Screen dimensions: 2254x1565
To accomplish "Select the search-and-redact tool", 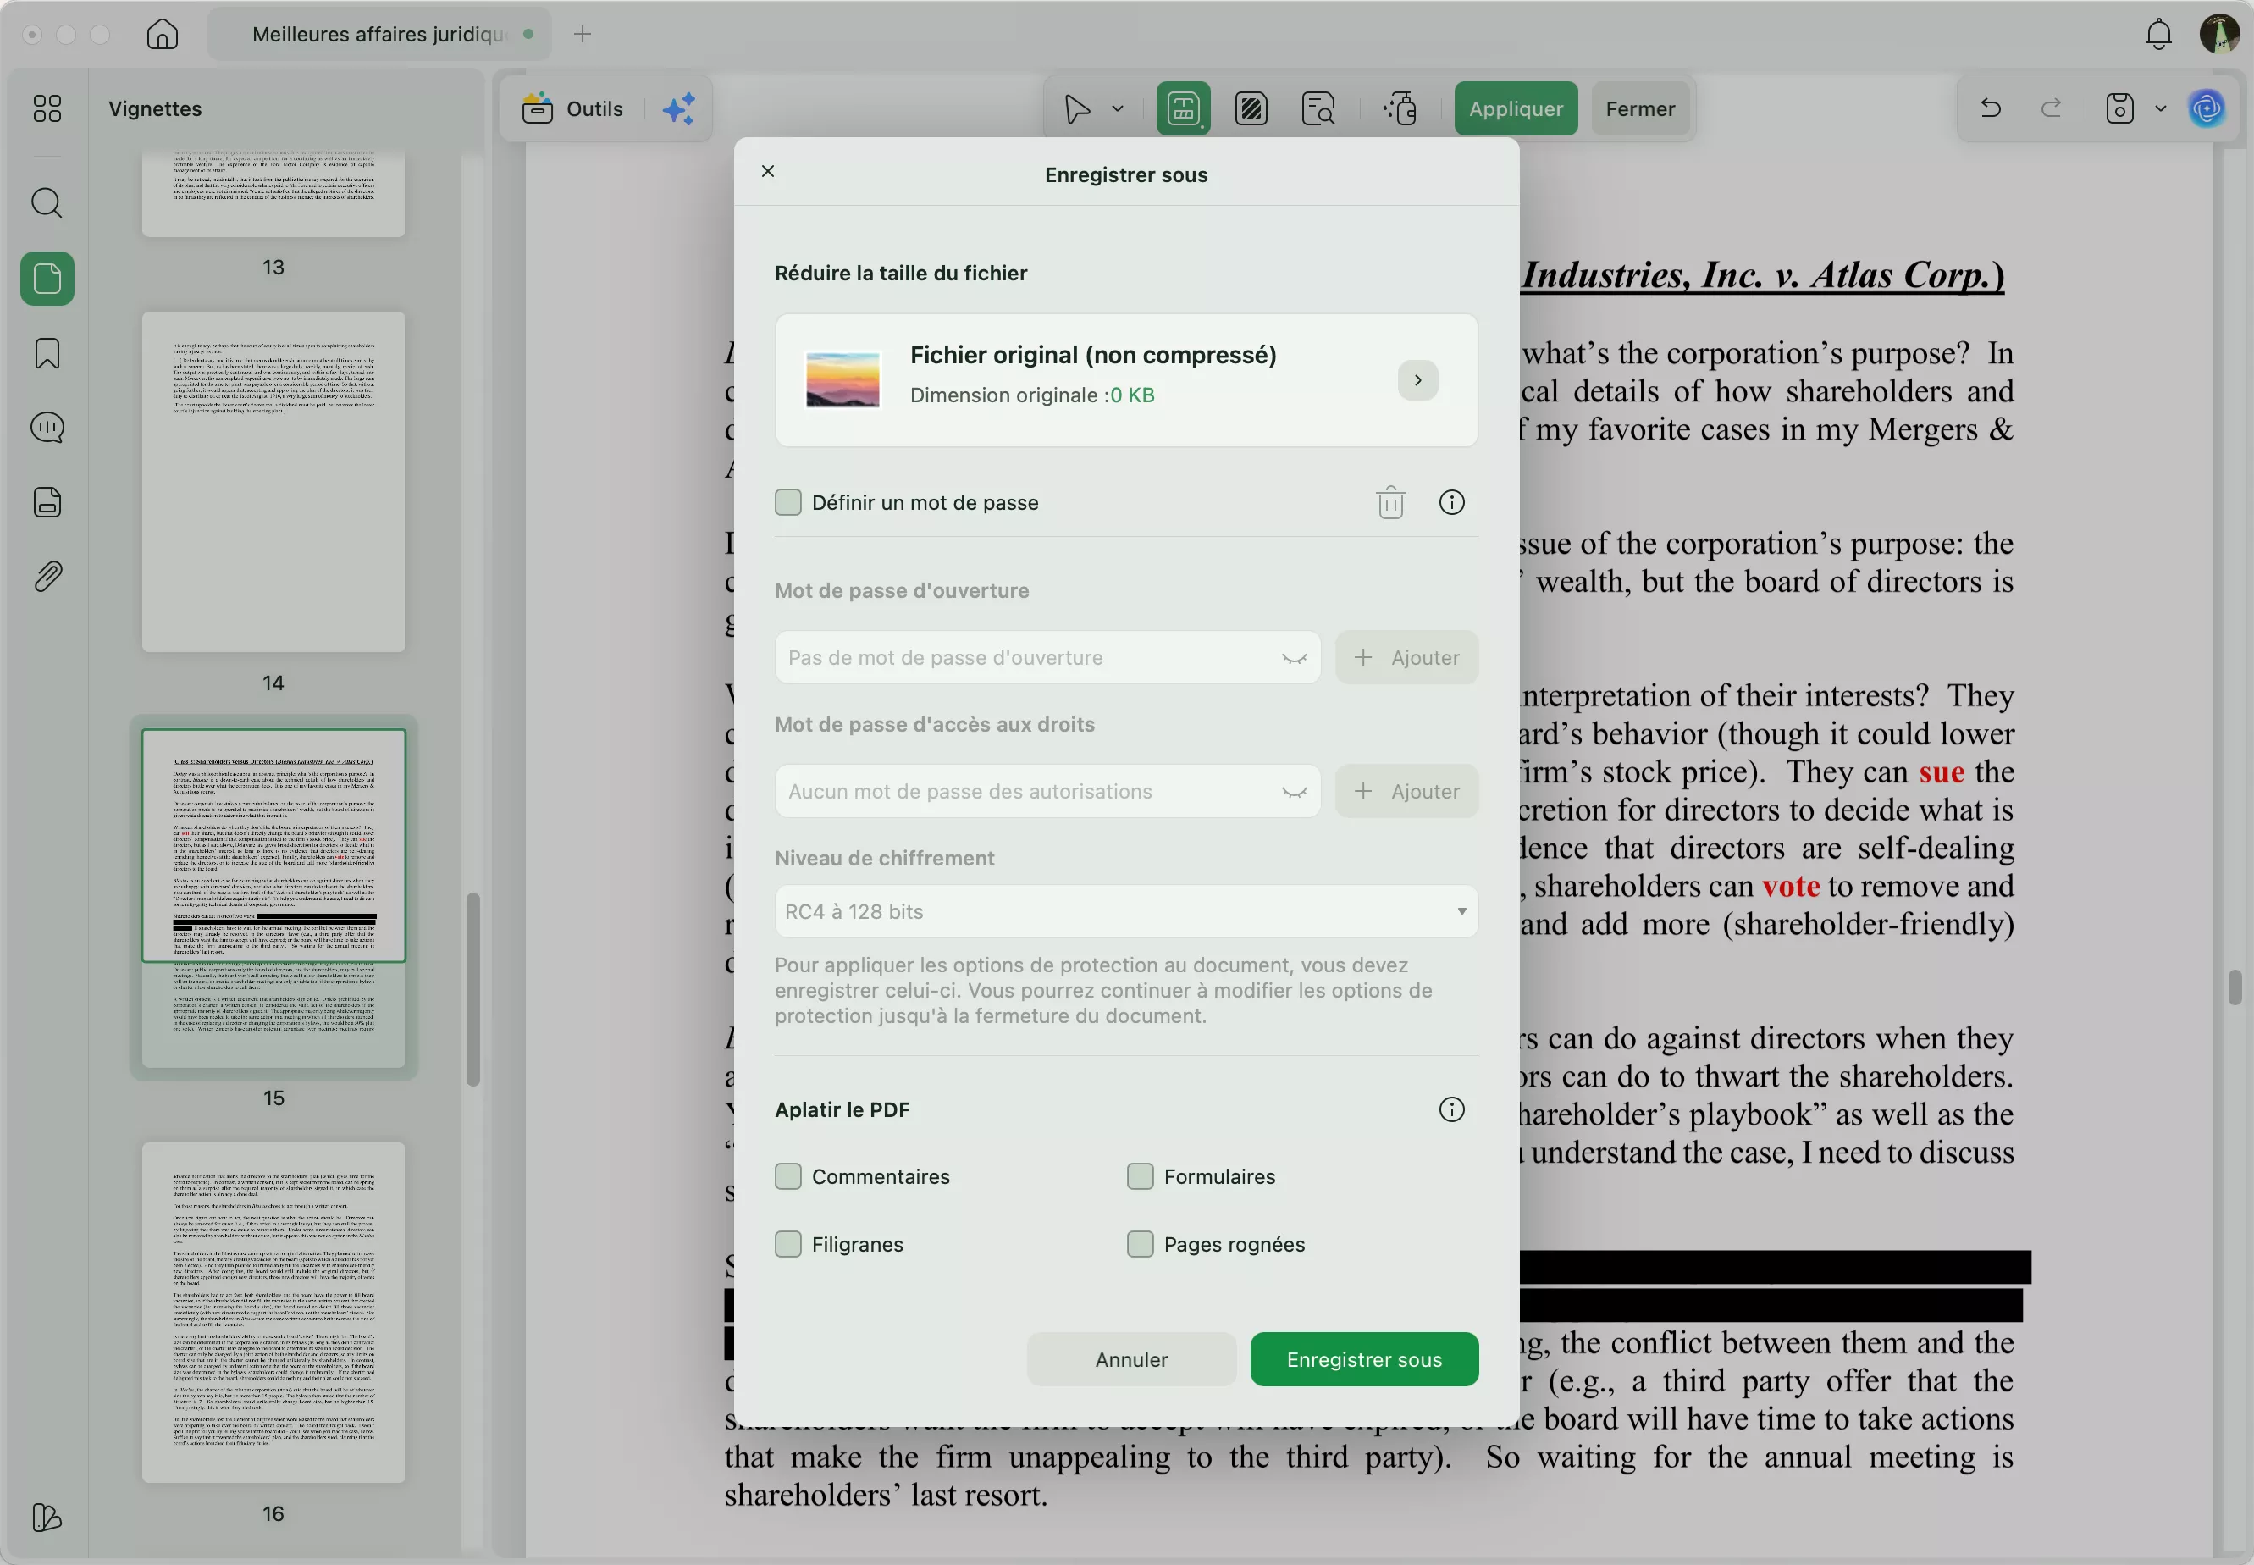I will 1318,108.
